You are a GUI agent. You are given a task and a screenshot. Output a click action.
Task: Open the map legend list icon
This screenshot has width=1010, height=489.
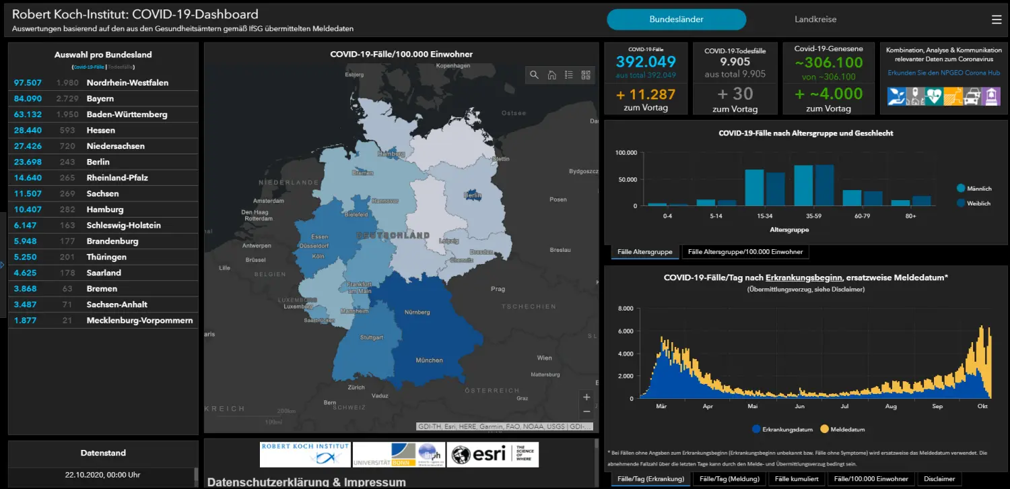pos(568,75)
